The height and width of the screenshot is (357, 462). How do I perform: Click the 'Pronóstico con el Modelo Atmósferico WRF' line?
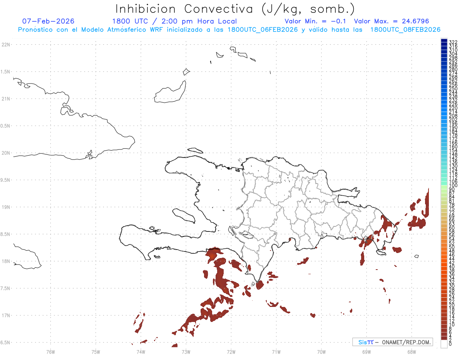pyautogui.click(x=229, y=30)
